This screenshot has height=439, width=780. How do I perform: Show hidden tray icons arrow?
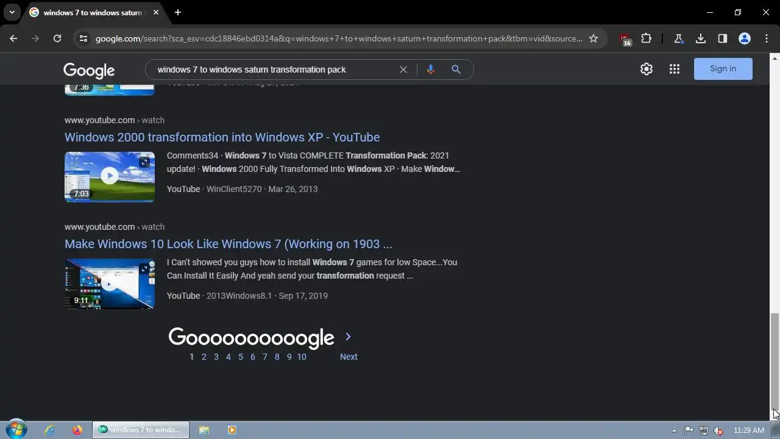tap(674, 430)
